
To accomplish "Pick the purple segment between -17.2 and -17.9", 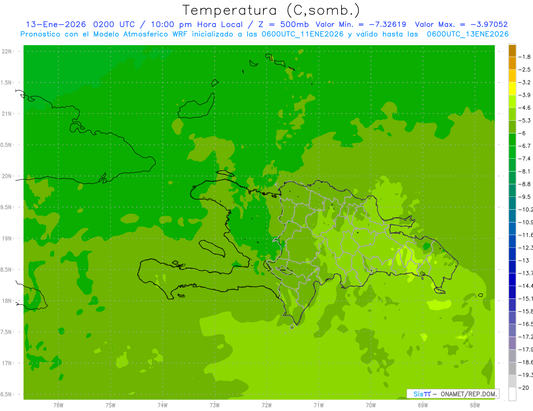I will tap(512, 343).
